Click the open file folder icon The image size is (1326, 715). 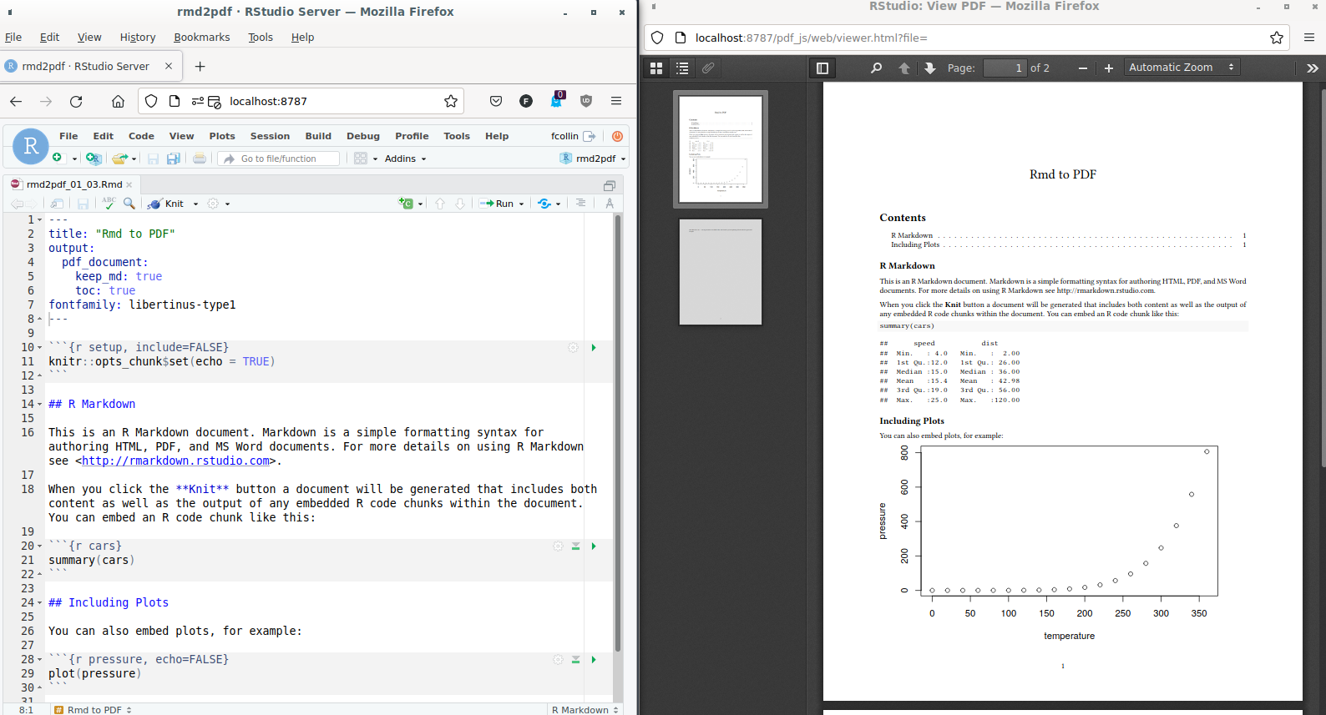click(120, 159)
